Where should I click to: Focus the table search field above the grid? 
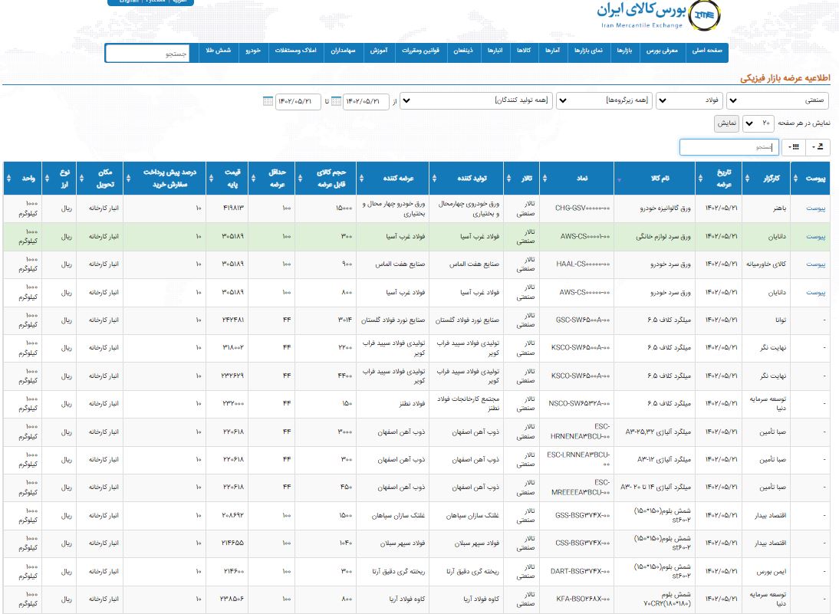(729, 147)
